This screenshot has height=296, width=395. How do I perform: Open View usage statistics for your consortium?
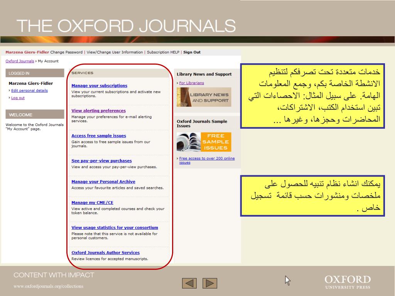(x=115, y=227)
